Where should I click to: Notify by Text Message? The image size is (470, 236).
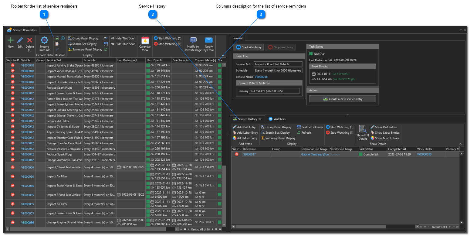click(193, 40)
